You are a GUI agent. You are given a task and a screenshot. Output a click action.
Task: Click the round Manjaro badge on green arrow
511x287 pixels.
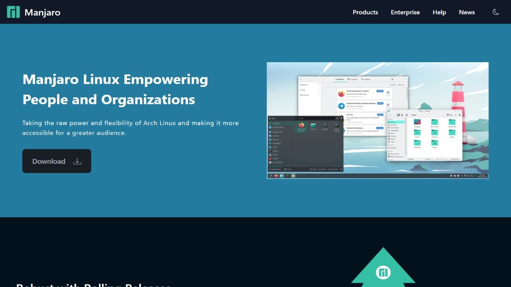point(383,273)
